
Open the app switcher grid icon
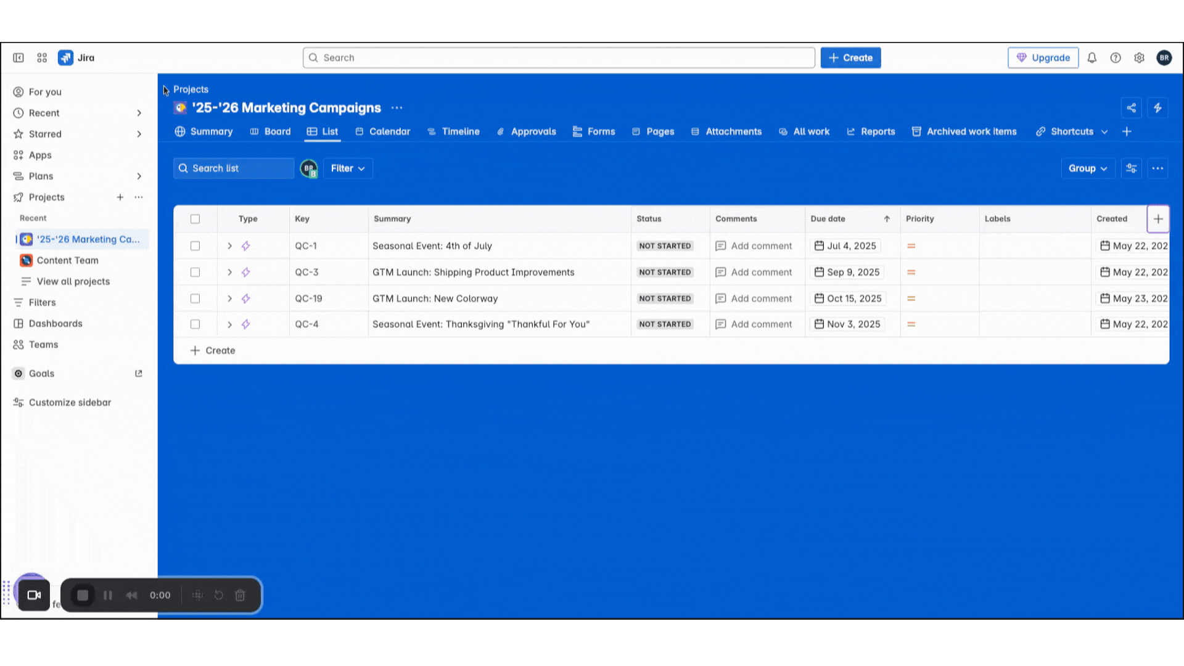click(42, 57)
